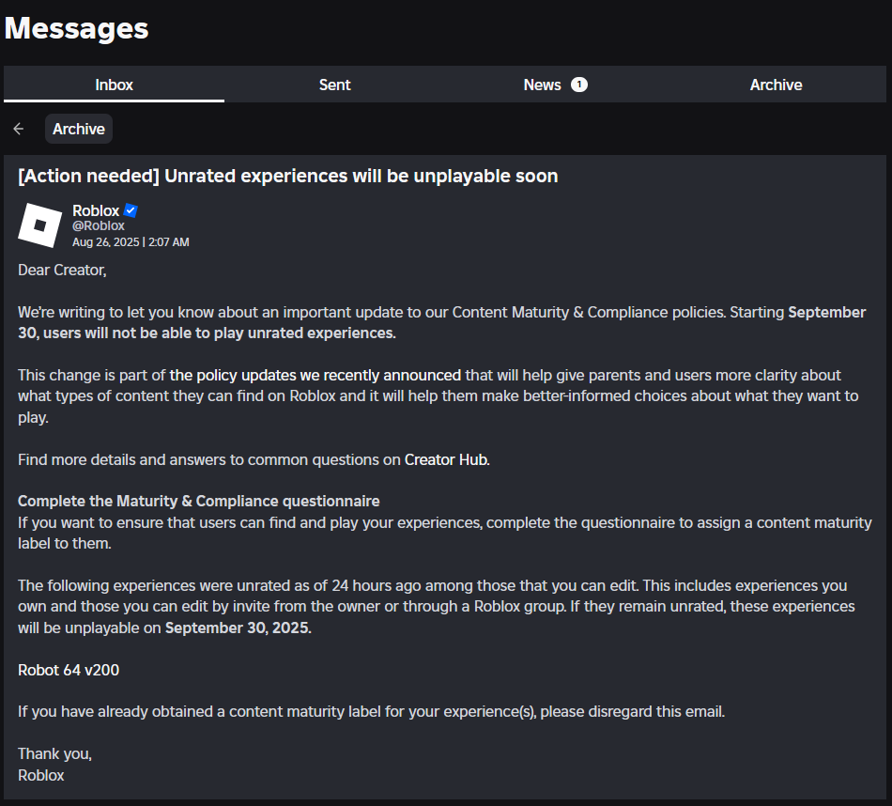Open the Robot 64 v200 experience link
This screenshot has height=806, width=892.
pyautogui.click(x=69, y=670)
